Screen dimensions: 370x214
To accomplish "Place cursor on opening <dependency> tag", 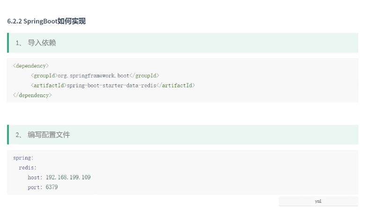I will [x=31, y=66].
